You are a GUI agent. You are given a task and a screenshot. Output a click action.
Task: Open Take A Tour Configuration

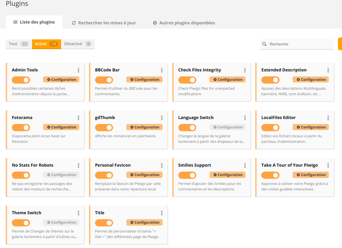[x=311, y=175]
